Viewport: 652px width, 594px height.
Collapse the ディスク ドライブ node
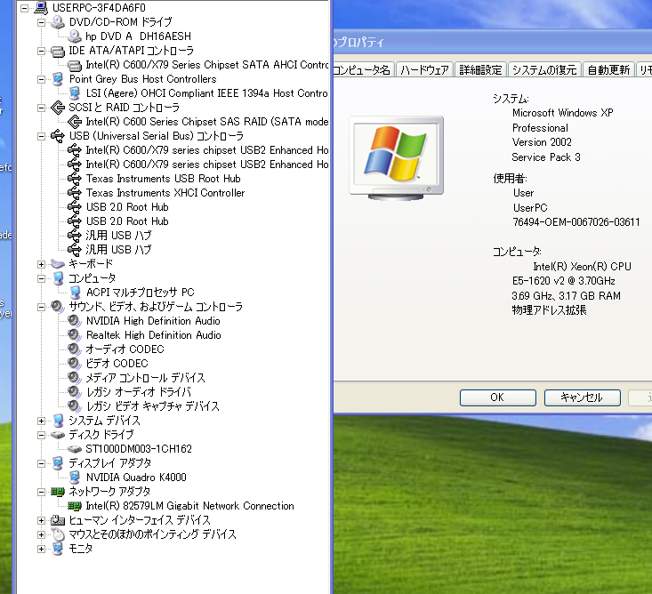41,435
